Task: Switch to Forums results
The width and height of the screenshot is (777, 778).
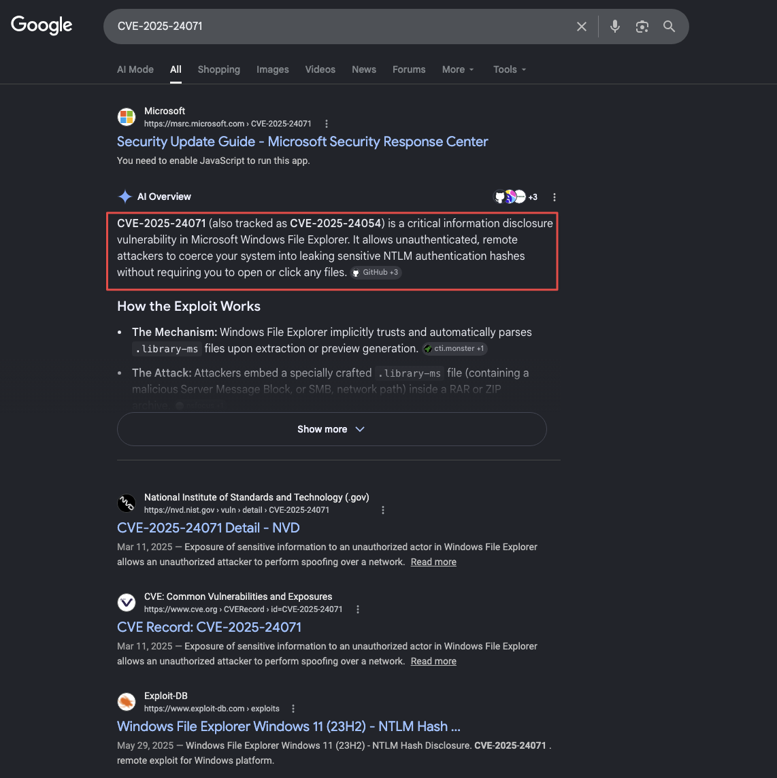Action: click(x=409, y=69)
